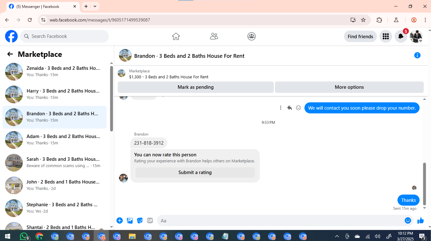Image resolution: width=431 pixels, height=241 pixels.
Task: Bookmark this page with the star icon
Action: [363, 20]
